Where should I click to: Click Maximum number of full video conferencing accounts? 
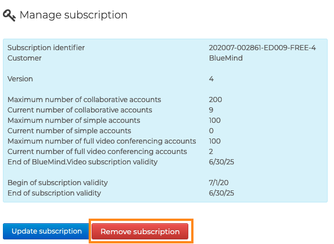pos(101,141)
